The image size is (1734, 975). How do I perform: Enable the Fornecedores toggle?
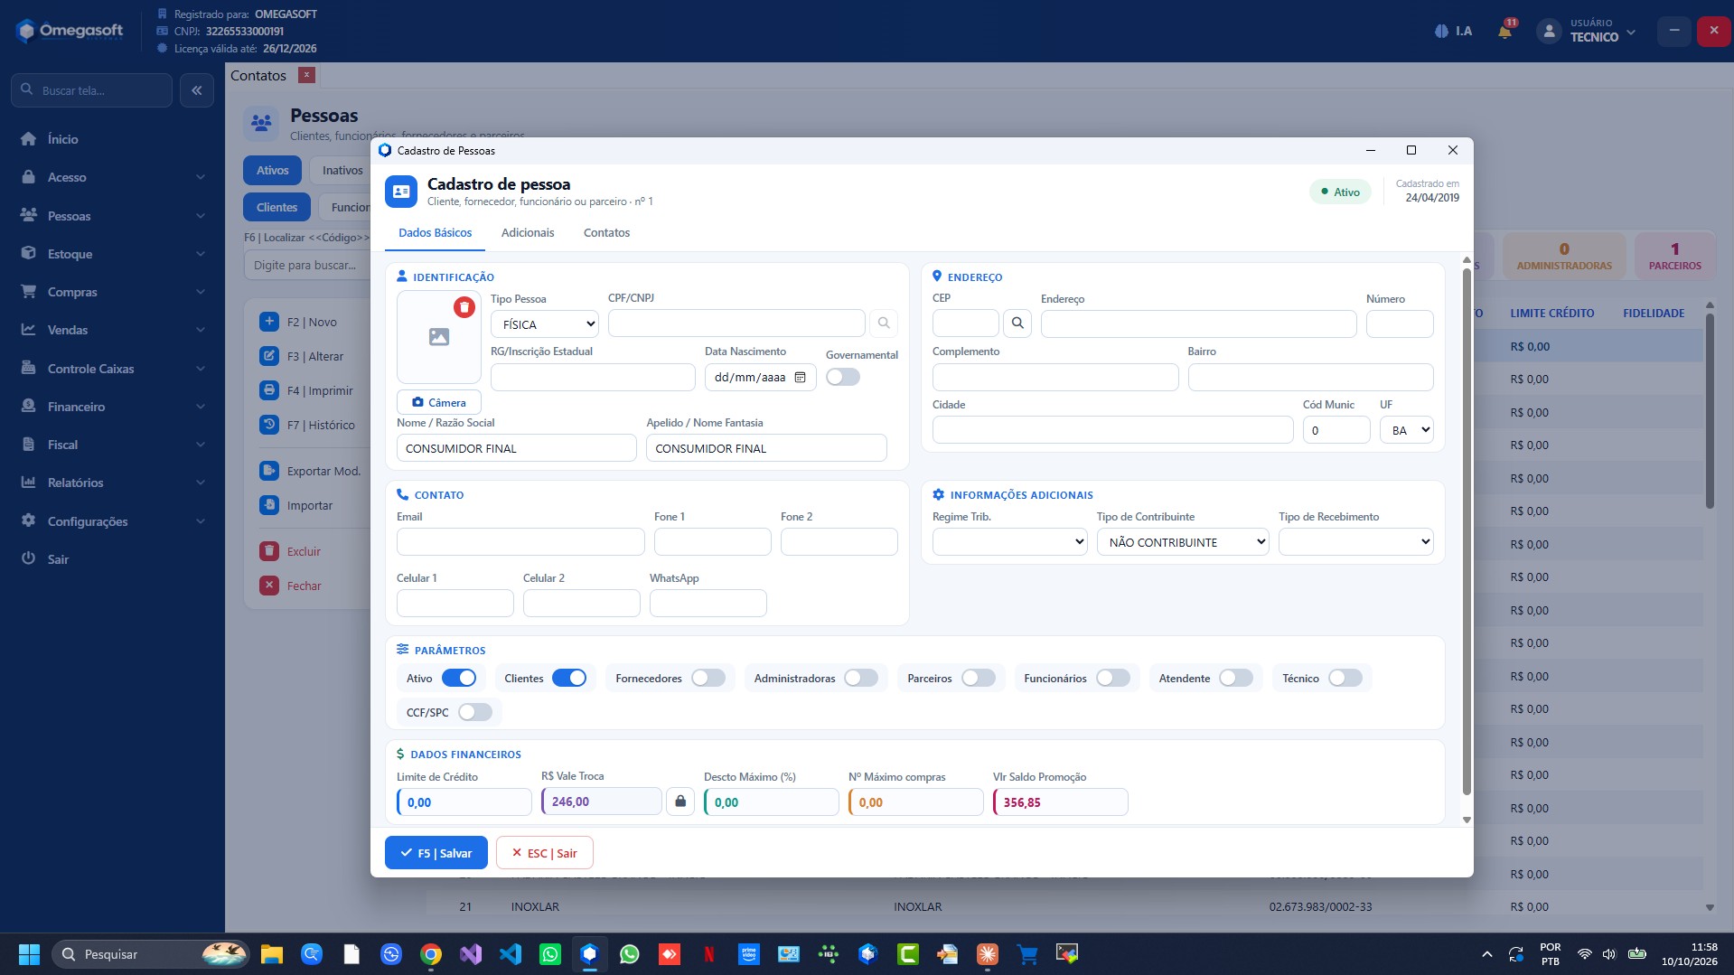(x=708, y=678)
